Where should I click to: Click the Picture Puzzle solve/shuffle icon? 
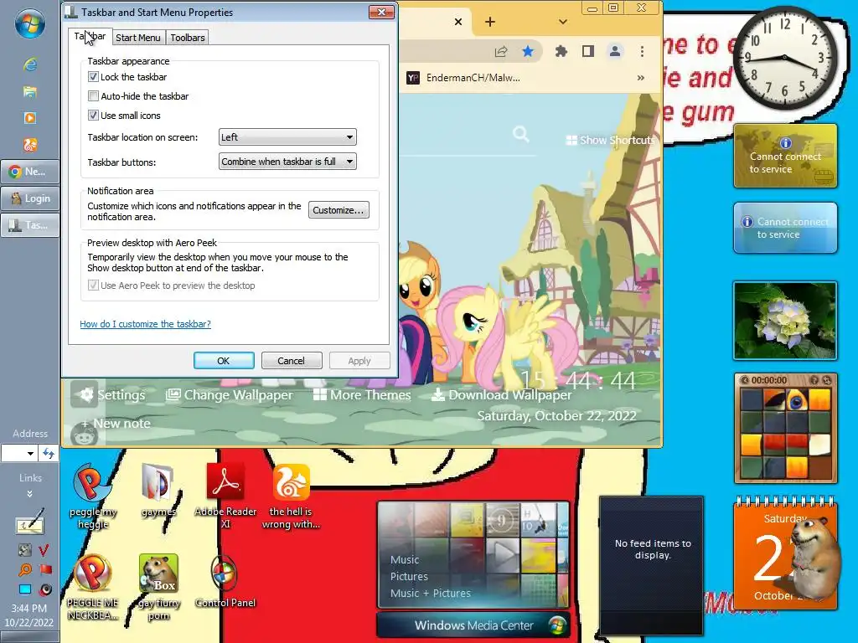pos(827,380)
